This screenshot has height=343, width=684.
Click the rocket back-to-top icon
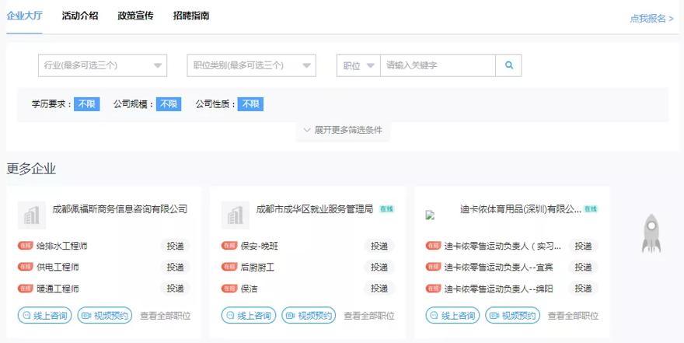[651, 234]
